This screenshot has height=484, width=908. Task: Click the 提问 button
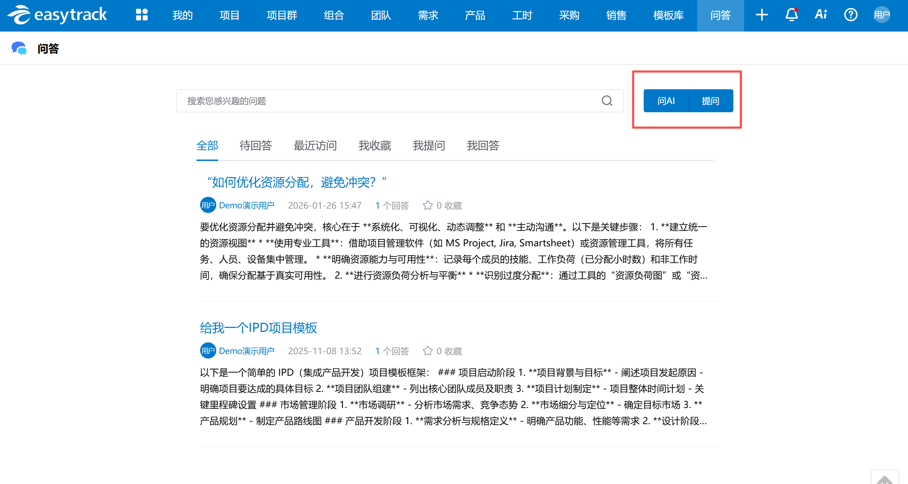(710, 101)
